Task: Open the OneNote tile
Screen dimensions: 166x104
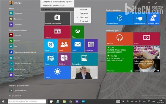Action: [64, 59]
